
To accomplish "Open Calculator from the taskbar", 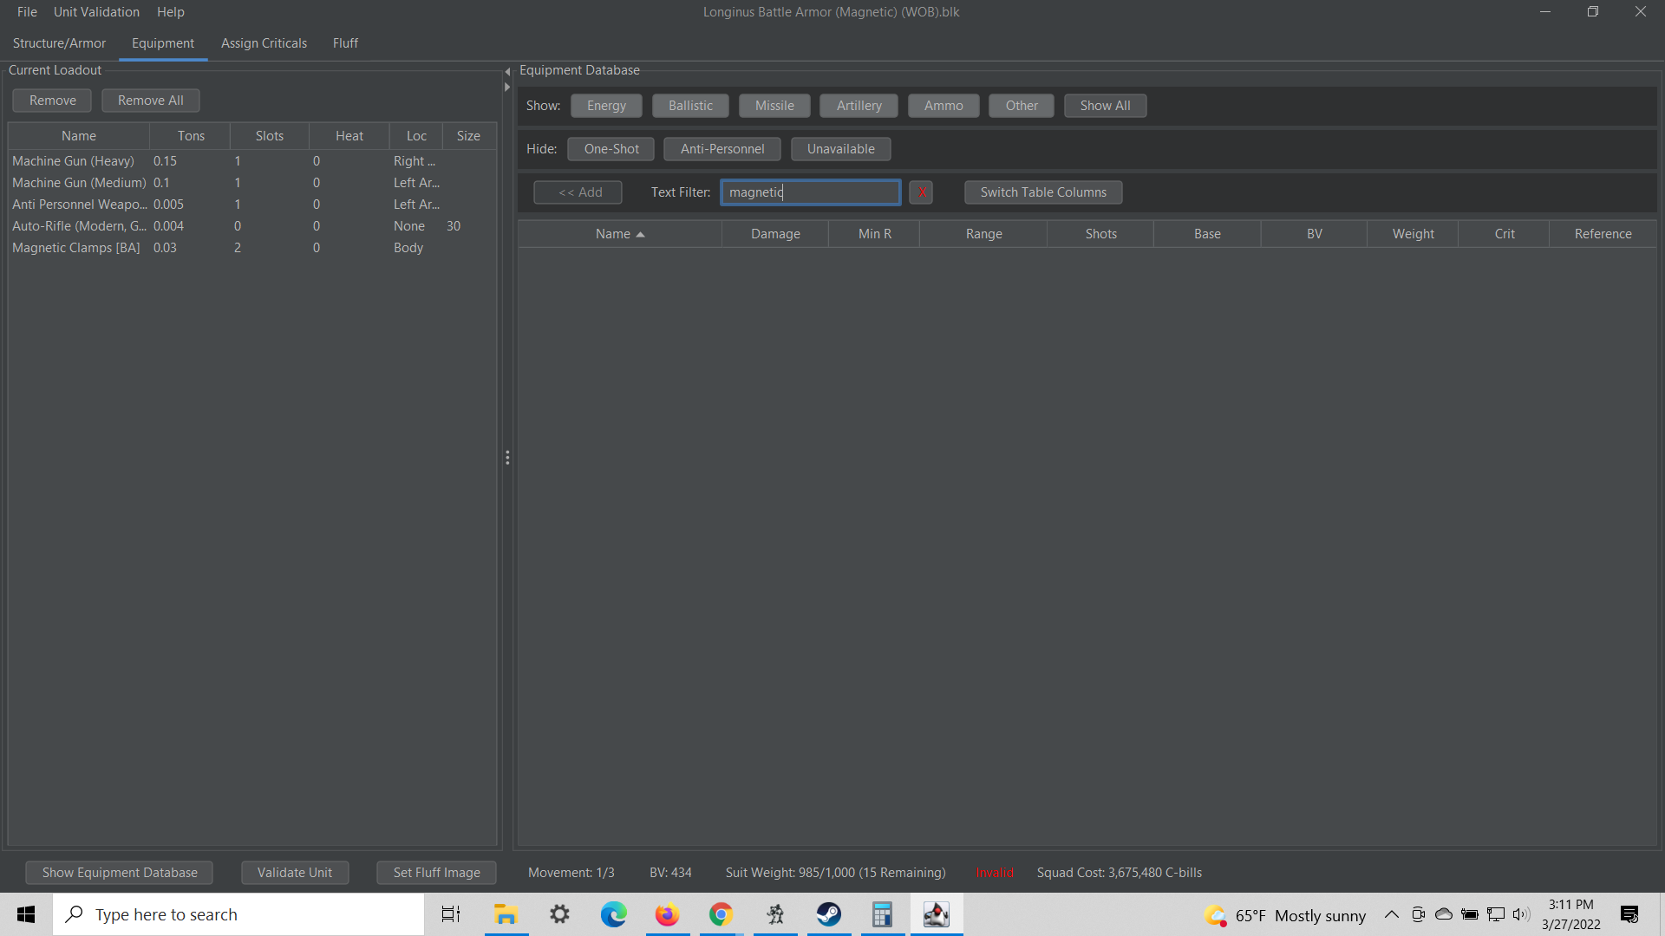I will 882,914.
